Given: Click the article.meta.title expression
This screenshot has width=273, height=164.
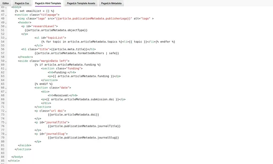Looking at the screenshot, I should [x=69, y=49].
